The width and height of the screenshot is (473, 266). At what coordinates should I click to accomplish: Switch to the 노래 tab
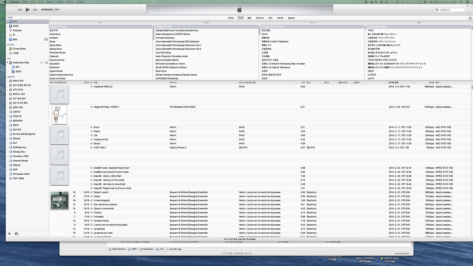tap(241, 18)
